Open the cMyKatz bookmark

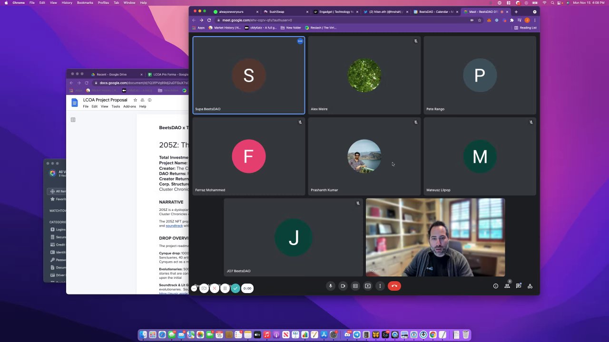pyautogui.click(x=260, y=28)
